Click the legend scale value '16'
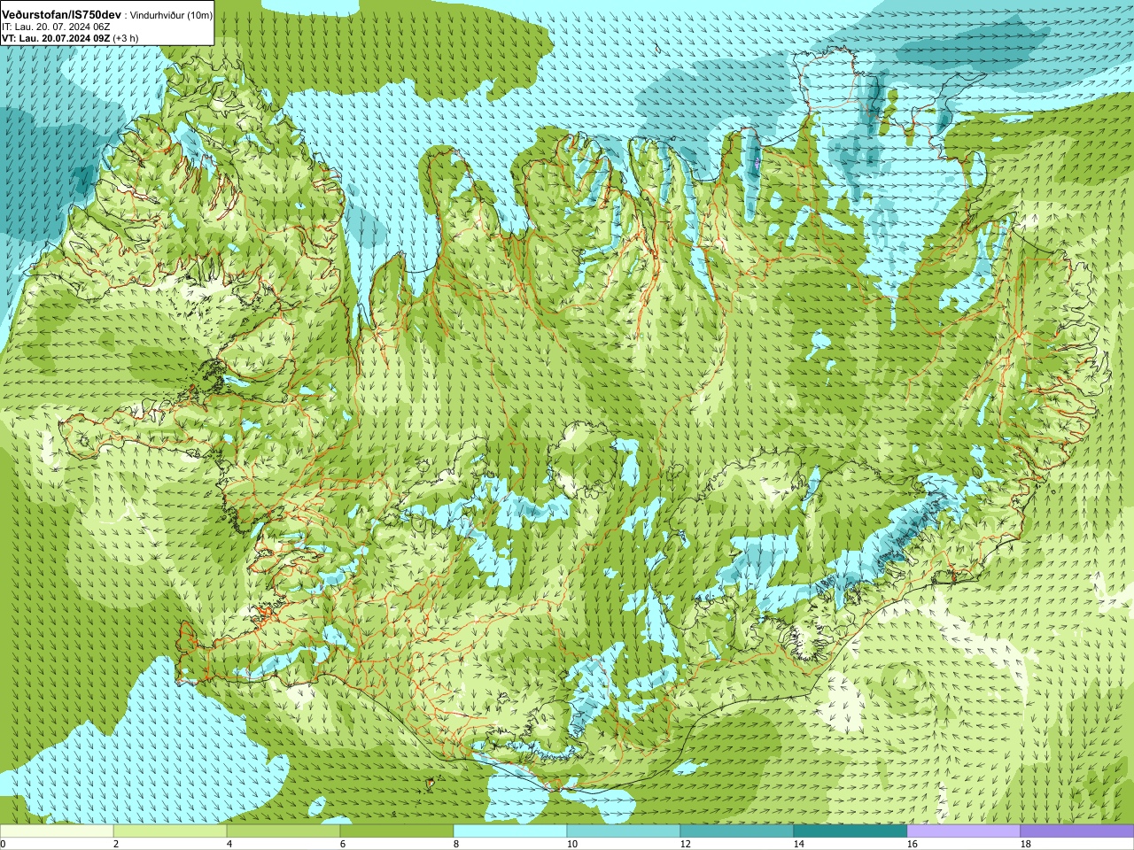Viewport: 1134px width, 850px height. (x=912, y=844)
